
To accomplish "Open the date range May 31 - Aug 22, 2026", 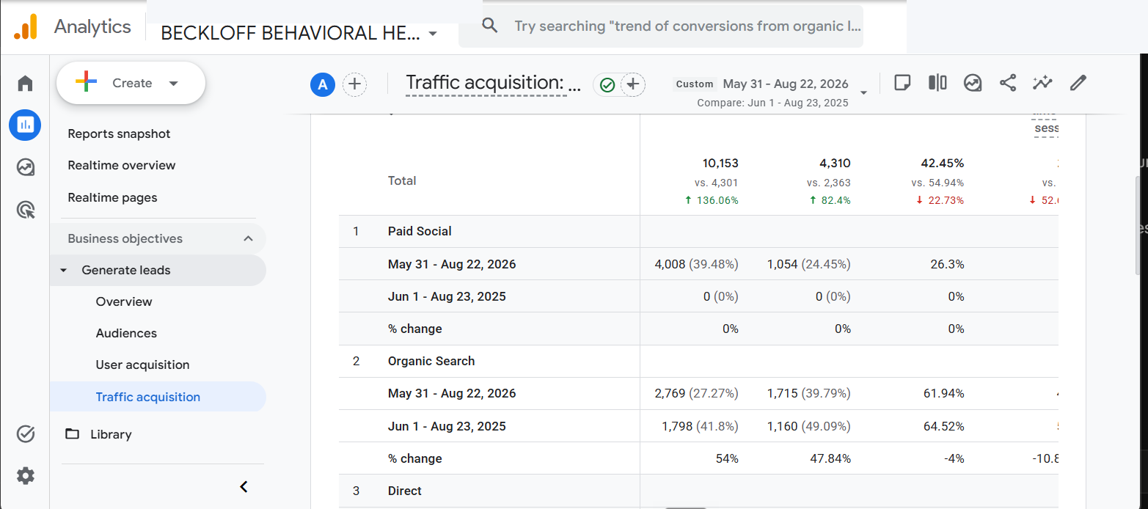I will pyautogui.click(x=786, y=84).
